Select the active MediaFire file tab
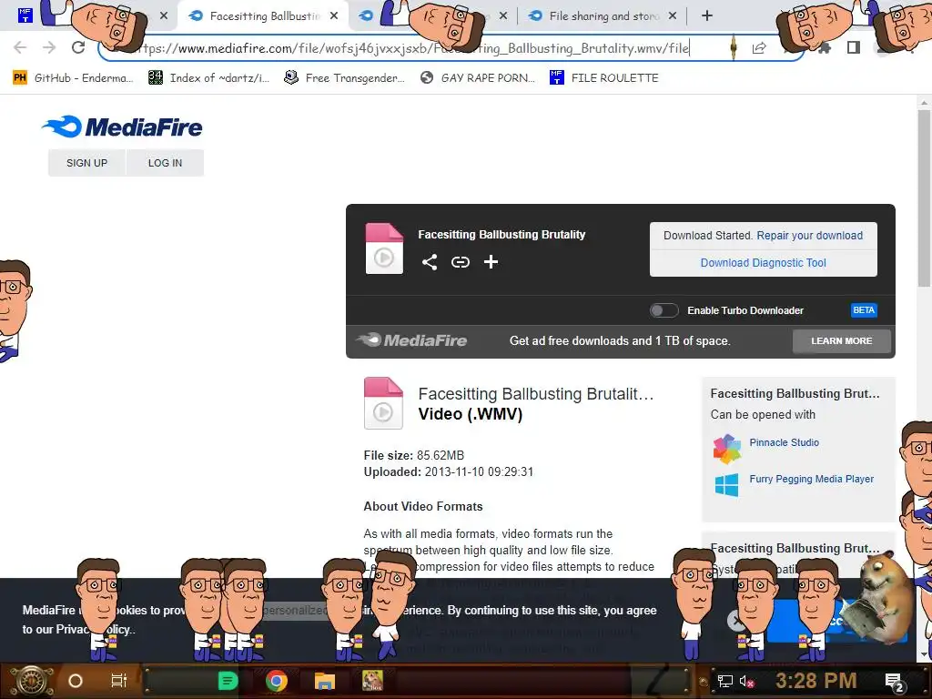 [265, 16]
